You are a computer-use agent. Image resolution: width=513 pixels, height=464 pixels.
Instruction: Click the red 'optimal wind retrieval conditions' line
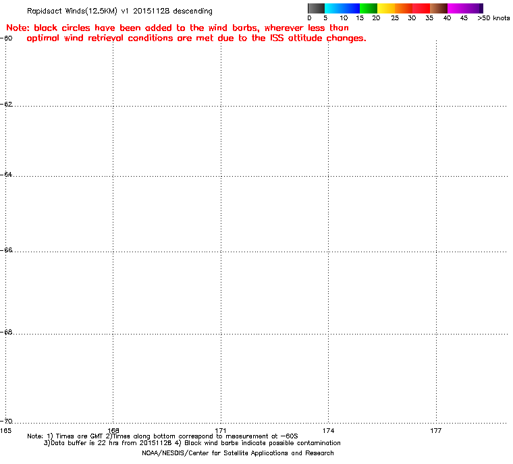coord(196,38)
